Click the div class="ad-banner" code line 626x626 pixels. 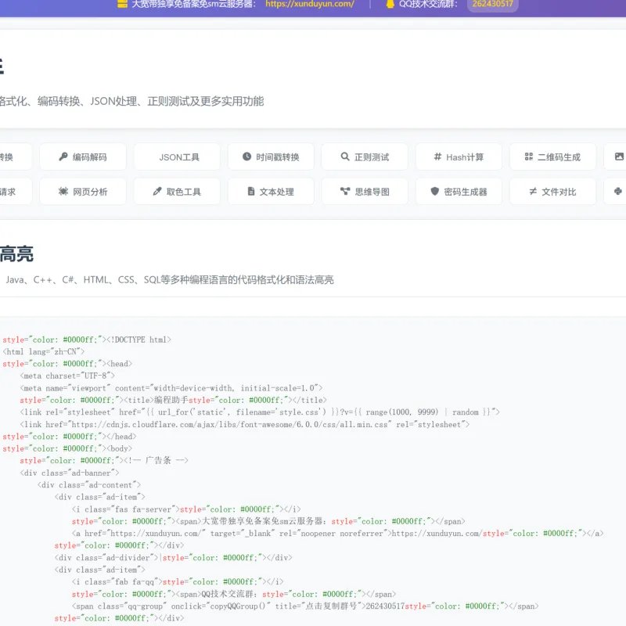click(x=70, y=473)
